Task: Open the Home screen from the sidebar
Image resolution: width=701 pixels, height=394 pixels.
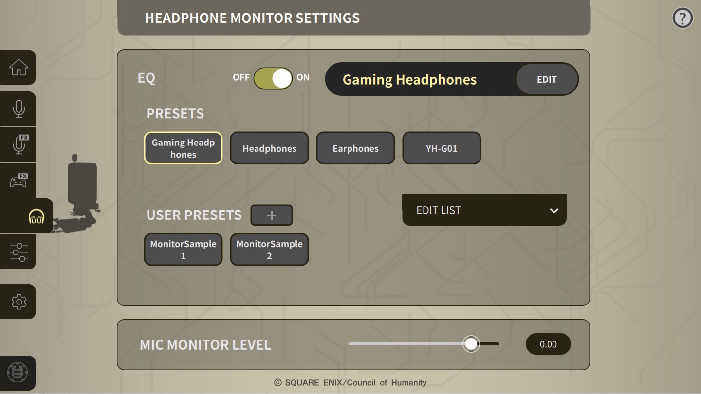Action: (18, 67)
